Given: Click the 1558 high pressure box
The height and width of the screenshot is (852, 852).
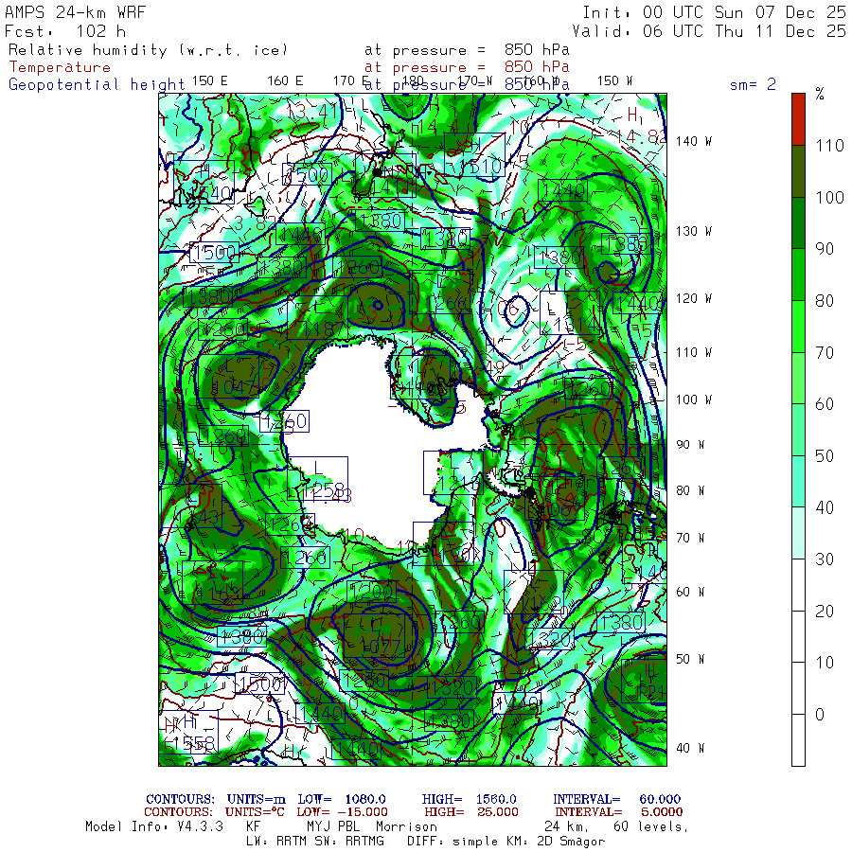Looking at the screenshot, I should pos(189,733).
